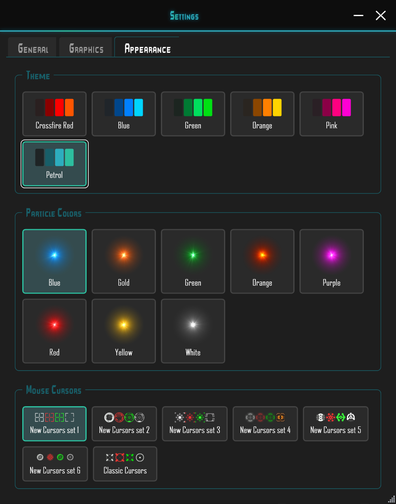Set particle color to Gold

[124, 261]
